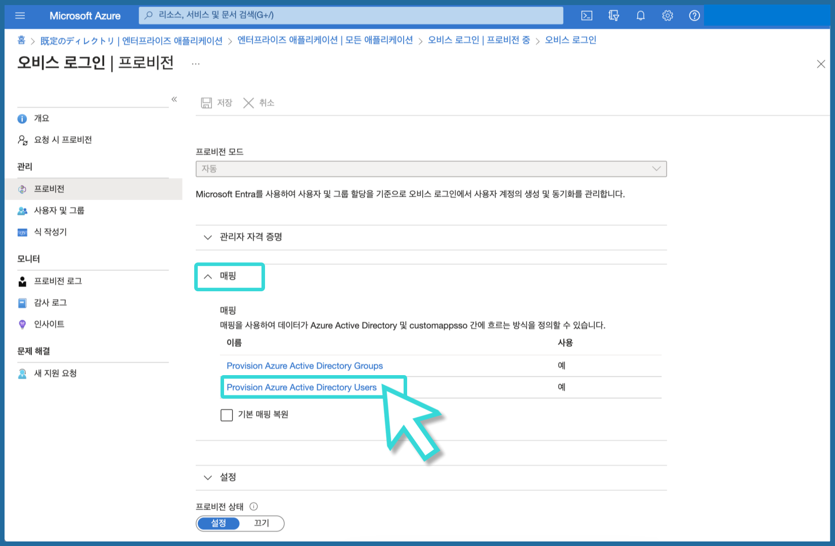Click the 식 작성기 code icon
This screenshot has width=835, height=546.
pos(22,233)
